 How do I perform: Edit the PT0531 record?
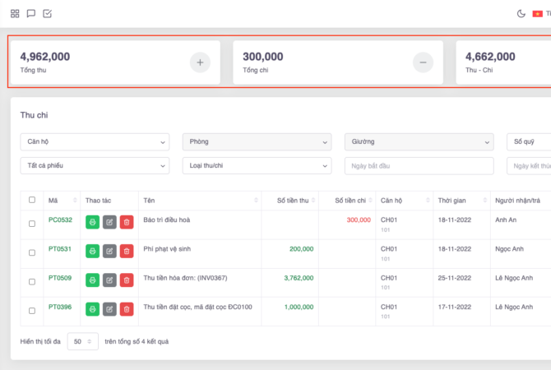click(x=109, y=251)
